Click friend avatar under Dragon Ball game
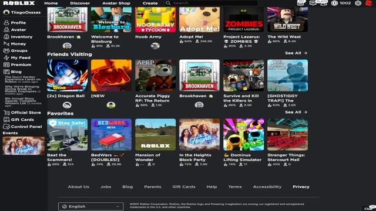The image size is (376, 211). coord(67,105)
